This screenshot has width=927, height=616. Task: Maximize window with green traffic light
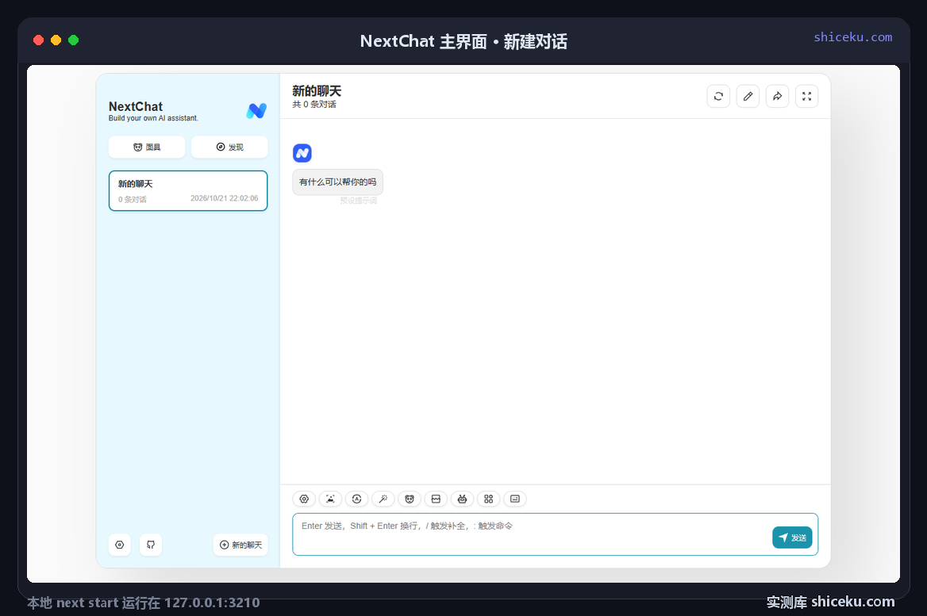click(73, 40)
